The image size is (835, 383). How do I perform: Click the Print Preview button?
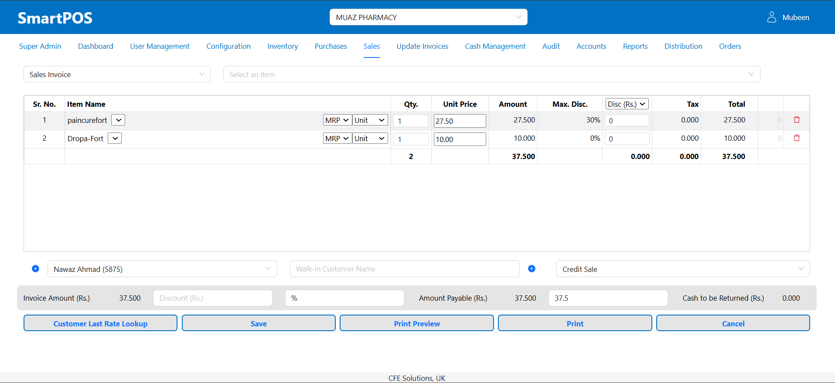tap(417, 323)
